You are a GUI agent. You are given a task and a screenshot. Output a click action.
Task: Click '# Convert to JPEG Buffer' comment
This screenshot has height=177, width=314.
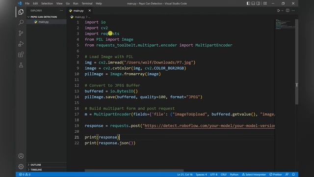point(112,86)
